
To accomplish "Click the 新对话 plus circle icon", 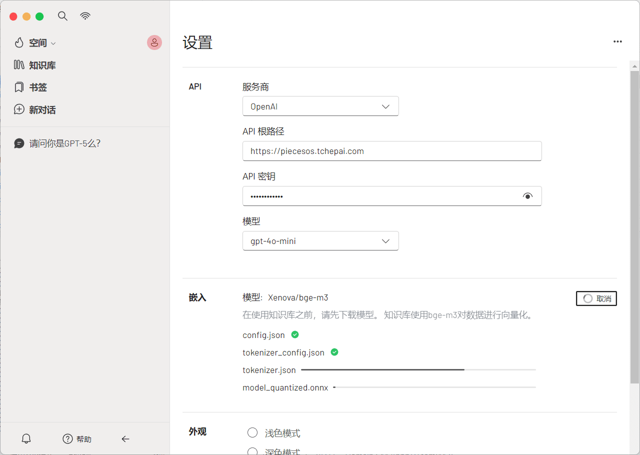I will coord(19,109).
